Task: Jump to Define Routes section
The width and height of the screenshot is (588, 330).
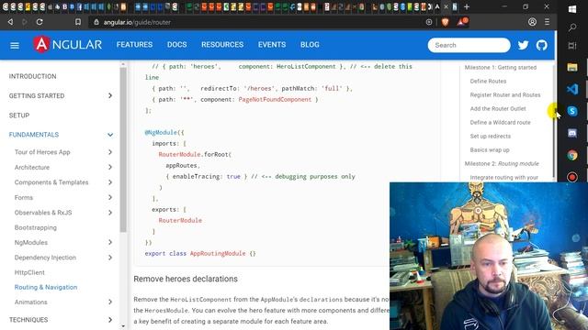Action: pos(488,82)
